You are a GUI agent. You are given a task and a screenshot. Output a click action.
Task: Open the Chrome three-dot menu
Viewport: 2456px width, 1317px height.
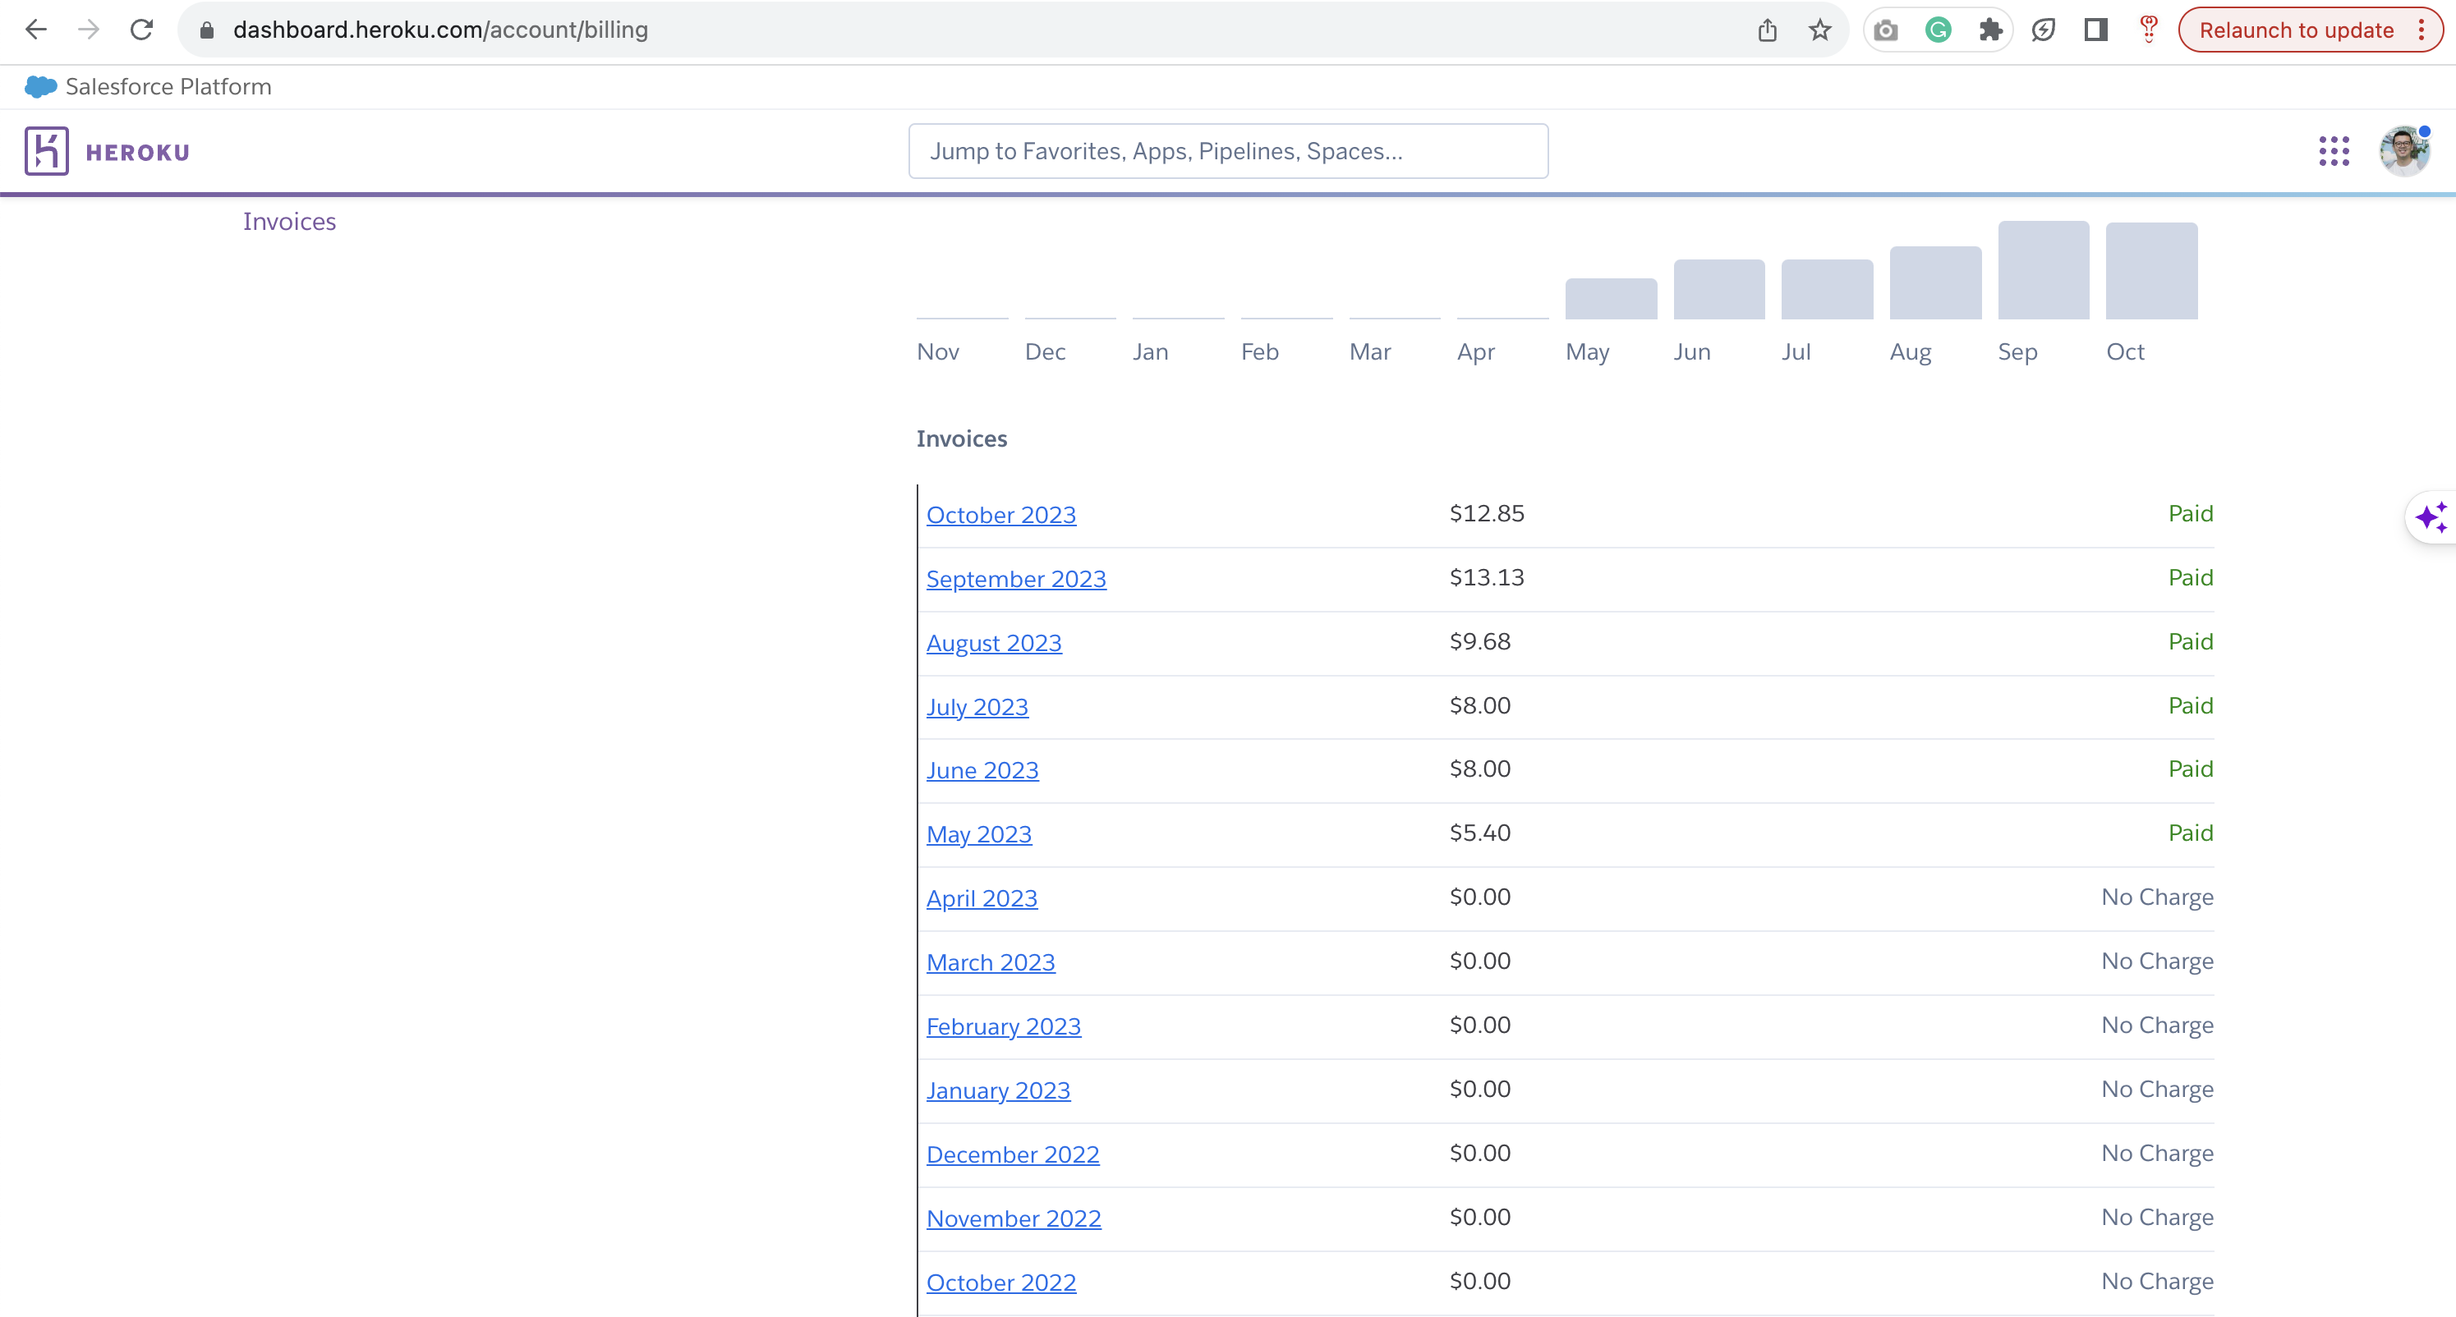[x=2421, y=30]
